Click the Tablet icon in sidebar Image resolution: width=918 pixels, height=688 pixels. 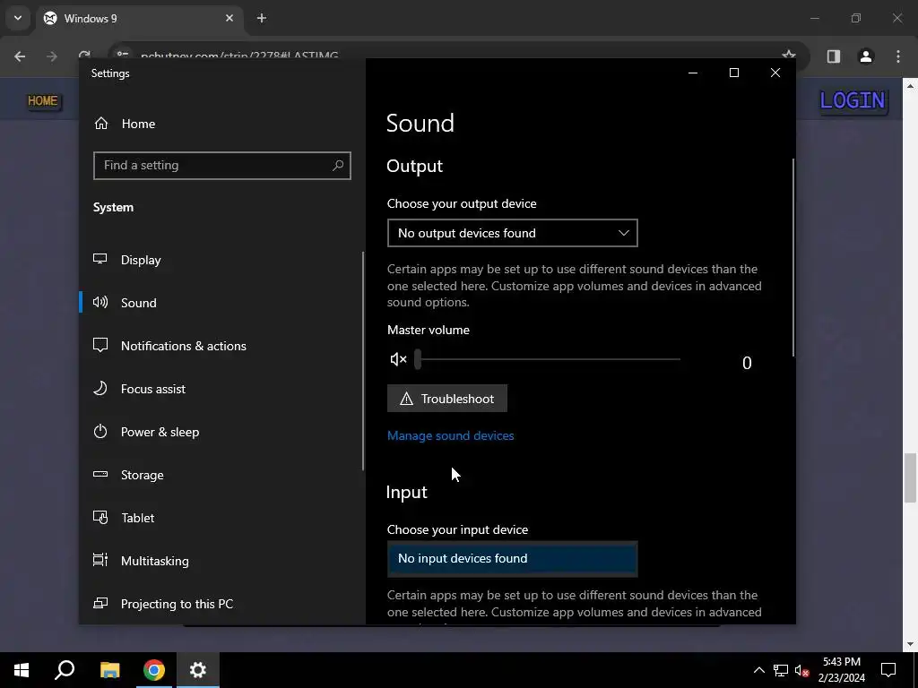click(x=100, y=517)
